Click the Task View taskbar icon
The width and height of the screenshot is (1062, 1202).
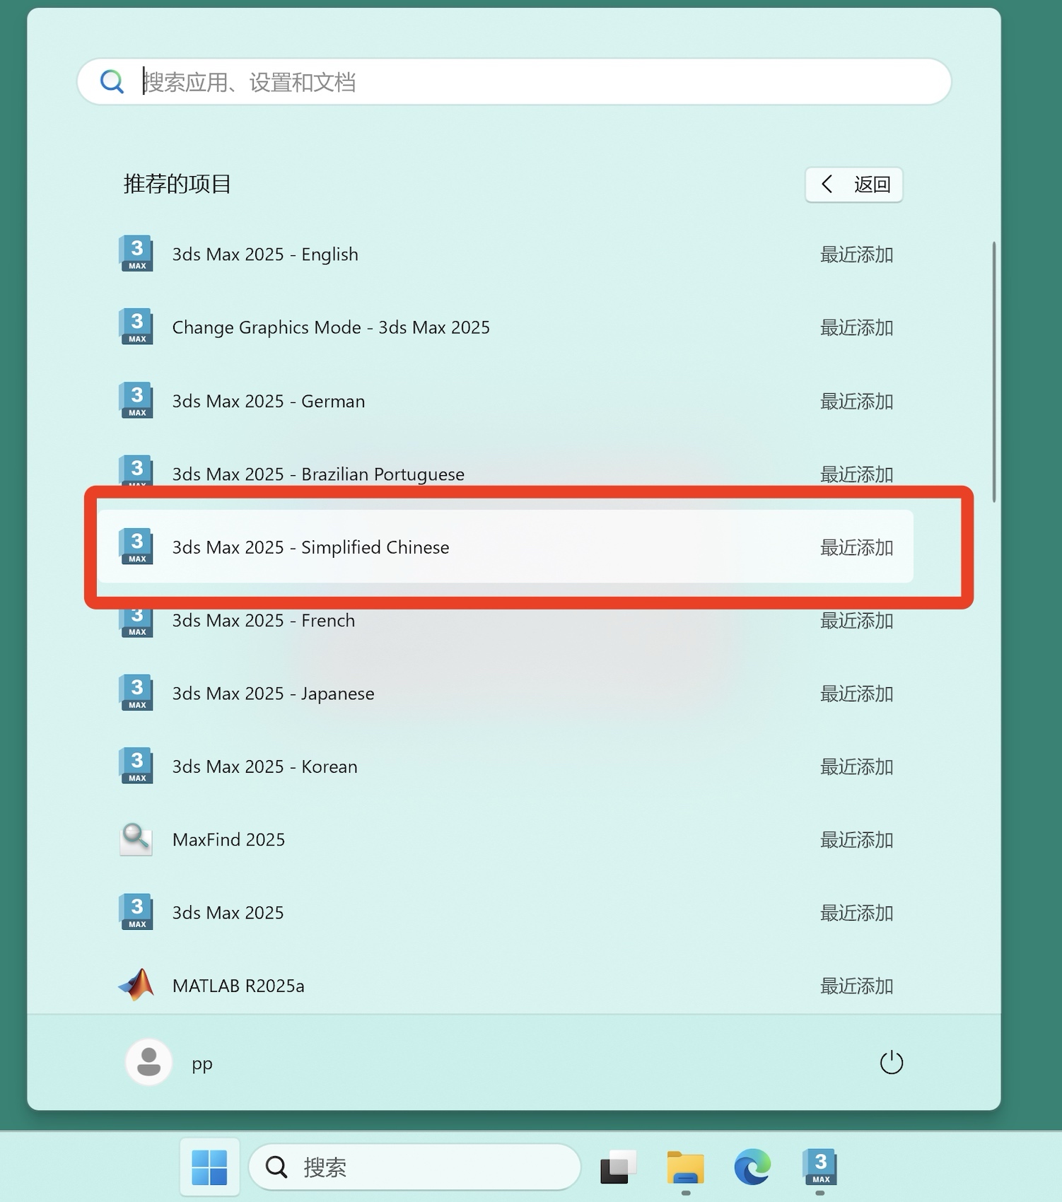618,1167
